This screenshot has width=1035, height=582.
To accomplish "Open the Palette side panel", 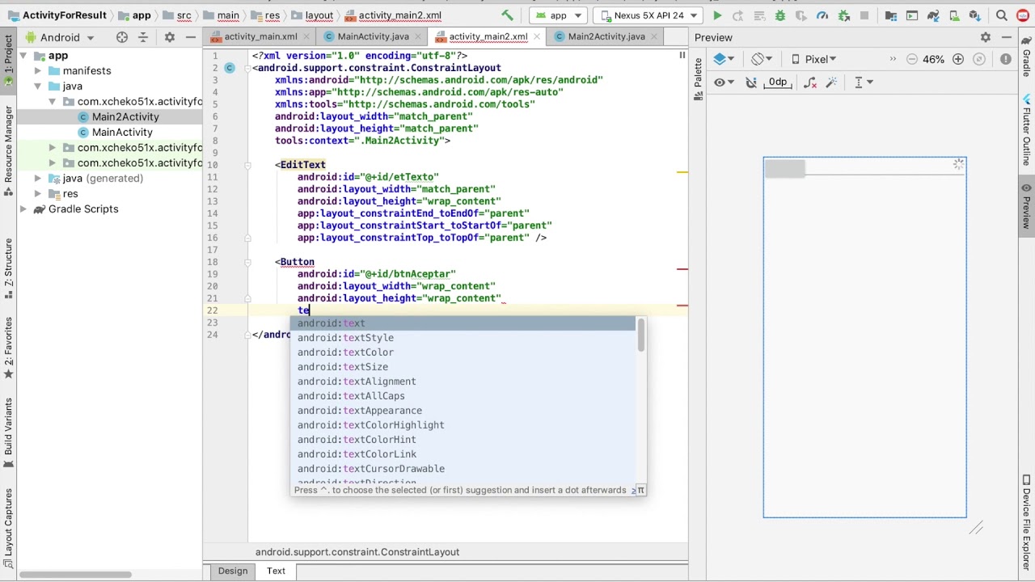I will [698, 79].
